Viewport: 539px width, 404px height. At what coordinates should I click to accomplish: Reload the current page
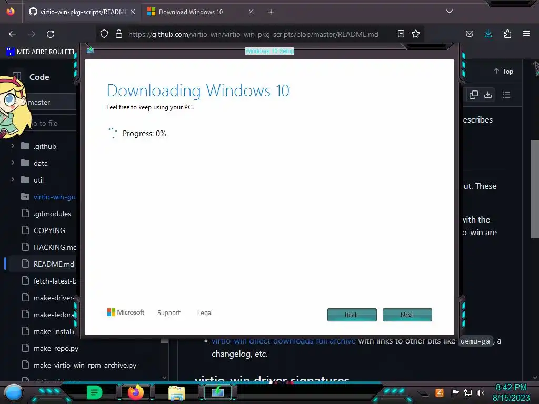51,34
